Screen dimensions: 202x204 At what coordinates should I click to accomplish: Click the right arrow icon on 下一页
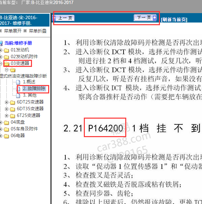[155, 17]
